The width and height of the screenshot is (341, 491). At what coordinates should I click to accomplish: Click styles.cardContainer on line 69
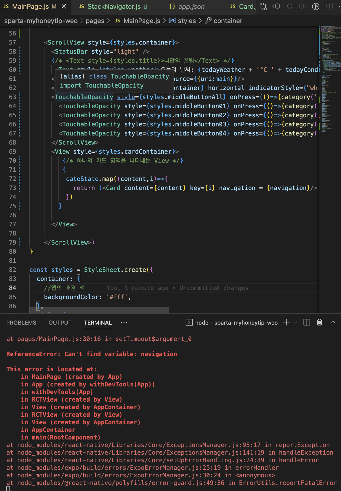click(x=135, y=152)
